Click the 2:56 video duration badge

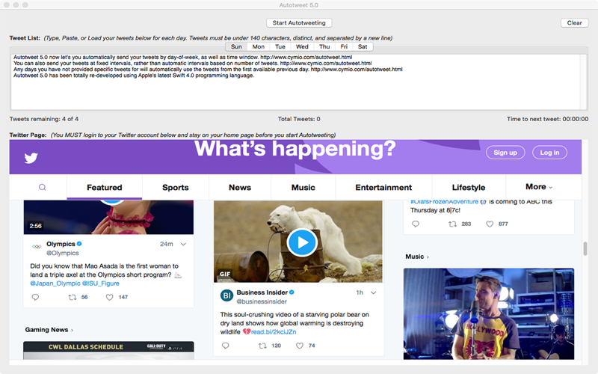(x=35, y=226)
